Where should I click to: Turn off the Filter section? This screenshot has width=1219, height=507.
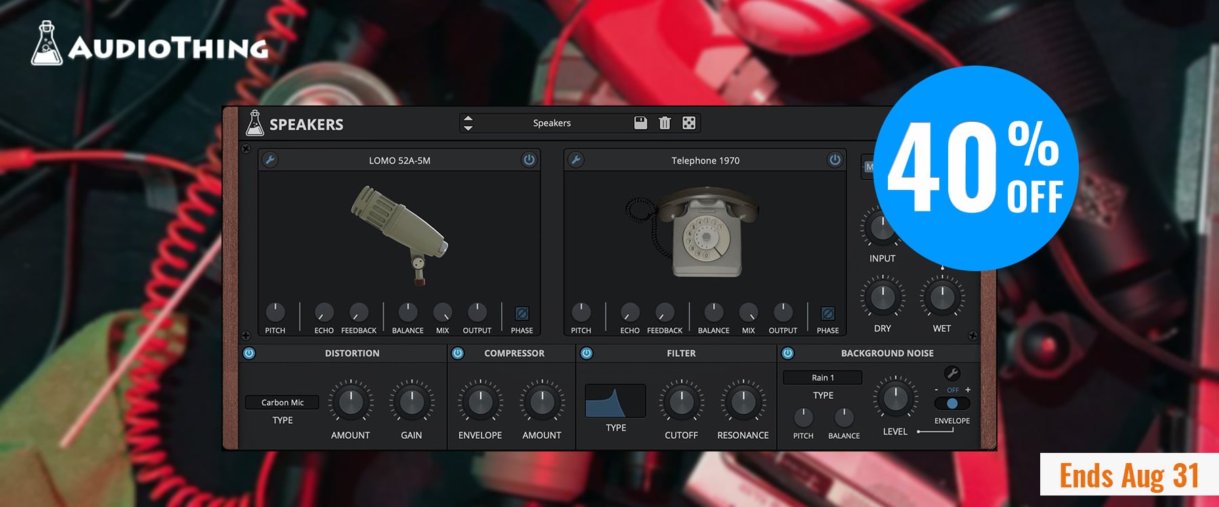pyautogui.click(x=586, y=353)
